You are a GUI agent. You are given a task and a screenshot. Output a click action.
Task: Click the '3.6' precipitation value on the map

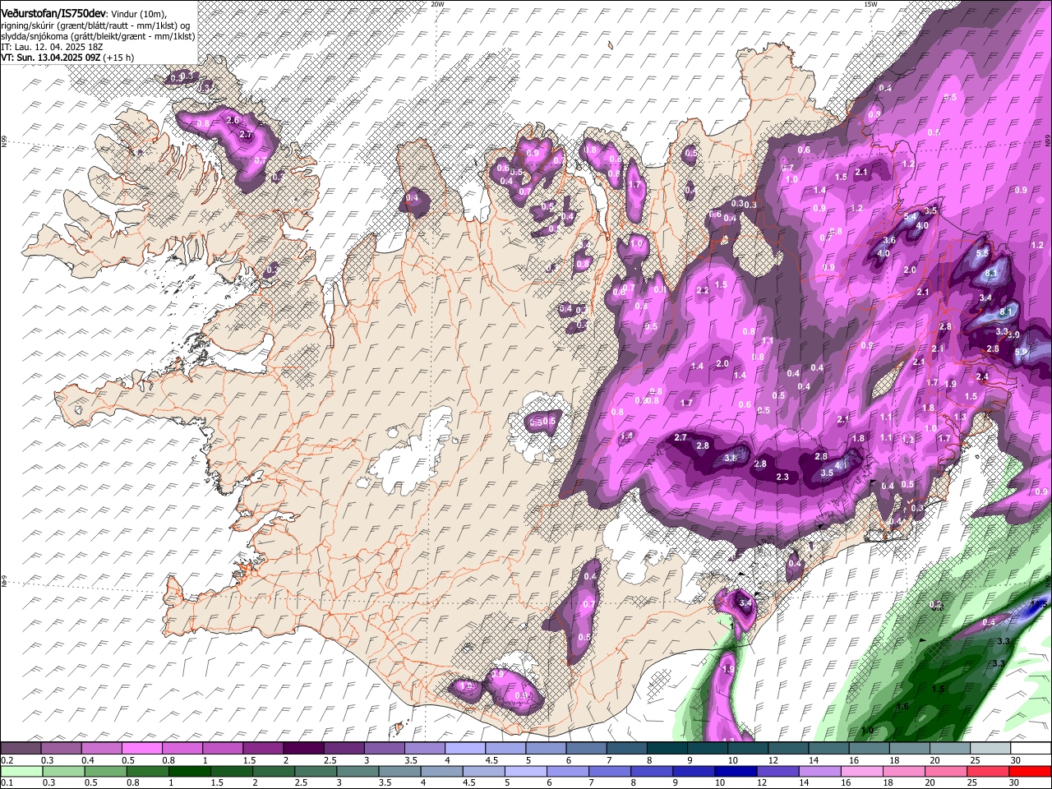coord(889,241)
